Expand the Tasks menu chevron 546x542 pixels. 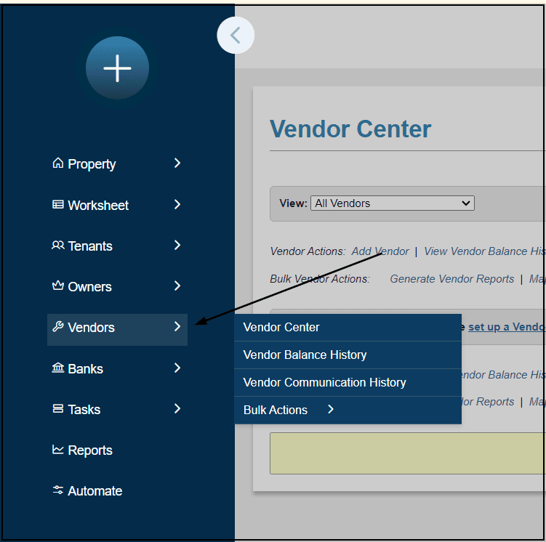click(177, 409)
